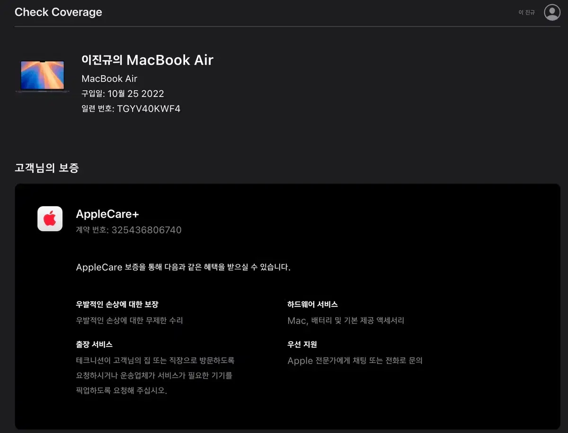Click the text Apple 전문가에게 채팅 또는 전화로 문의
This screenshot has width=568, height=433.
point(355,361)
